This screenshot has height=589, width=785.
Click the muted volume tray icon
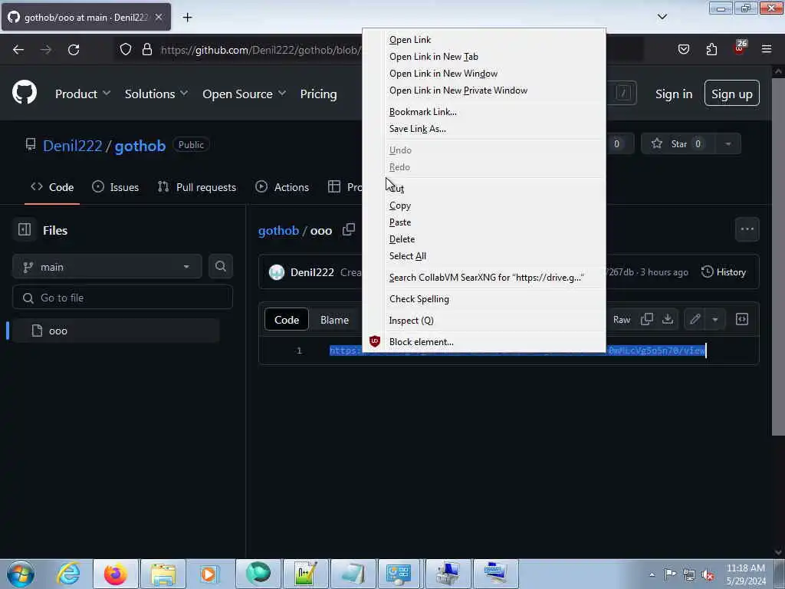point(708,575)
